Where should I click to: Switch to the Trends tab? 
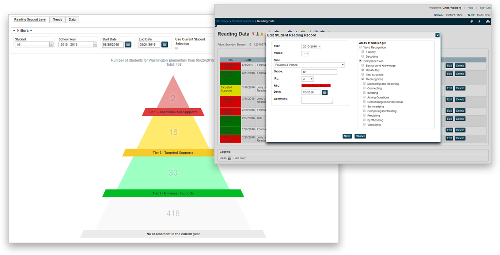(x=57, y=20)
